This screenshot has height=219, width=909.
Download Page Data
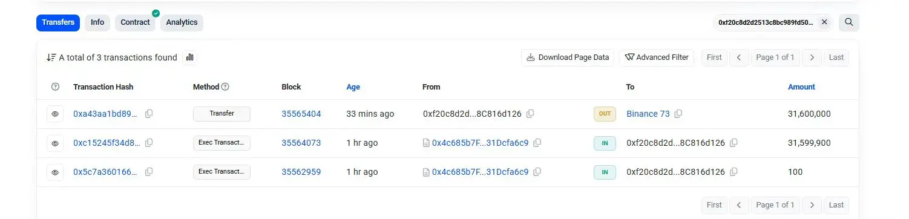(568, 57)
